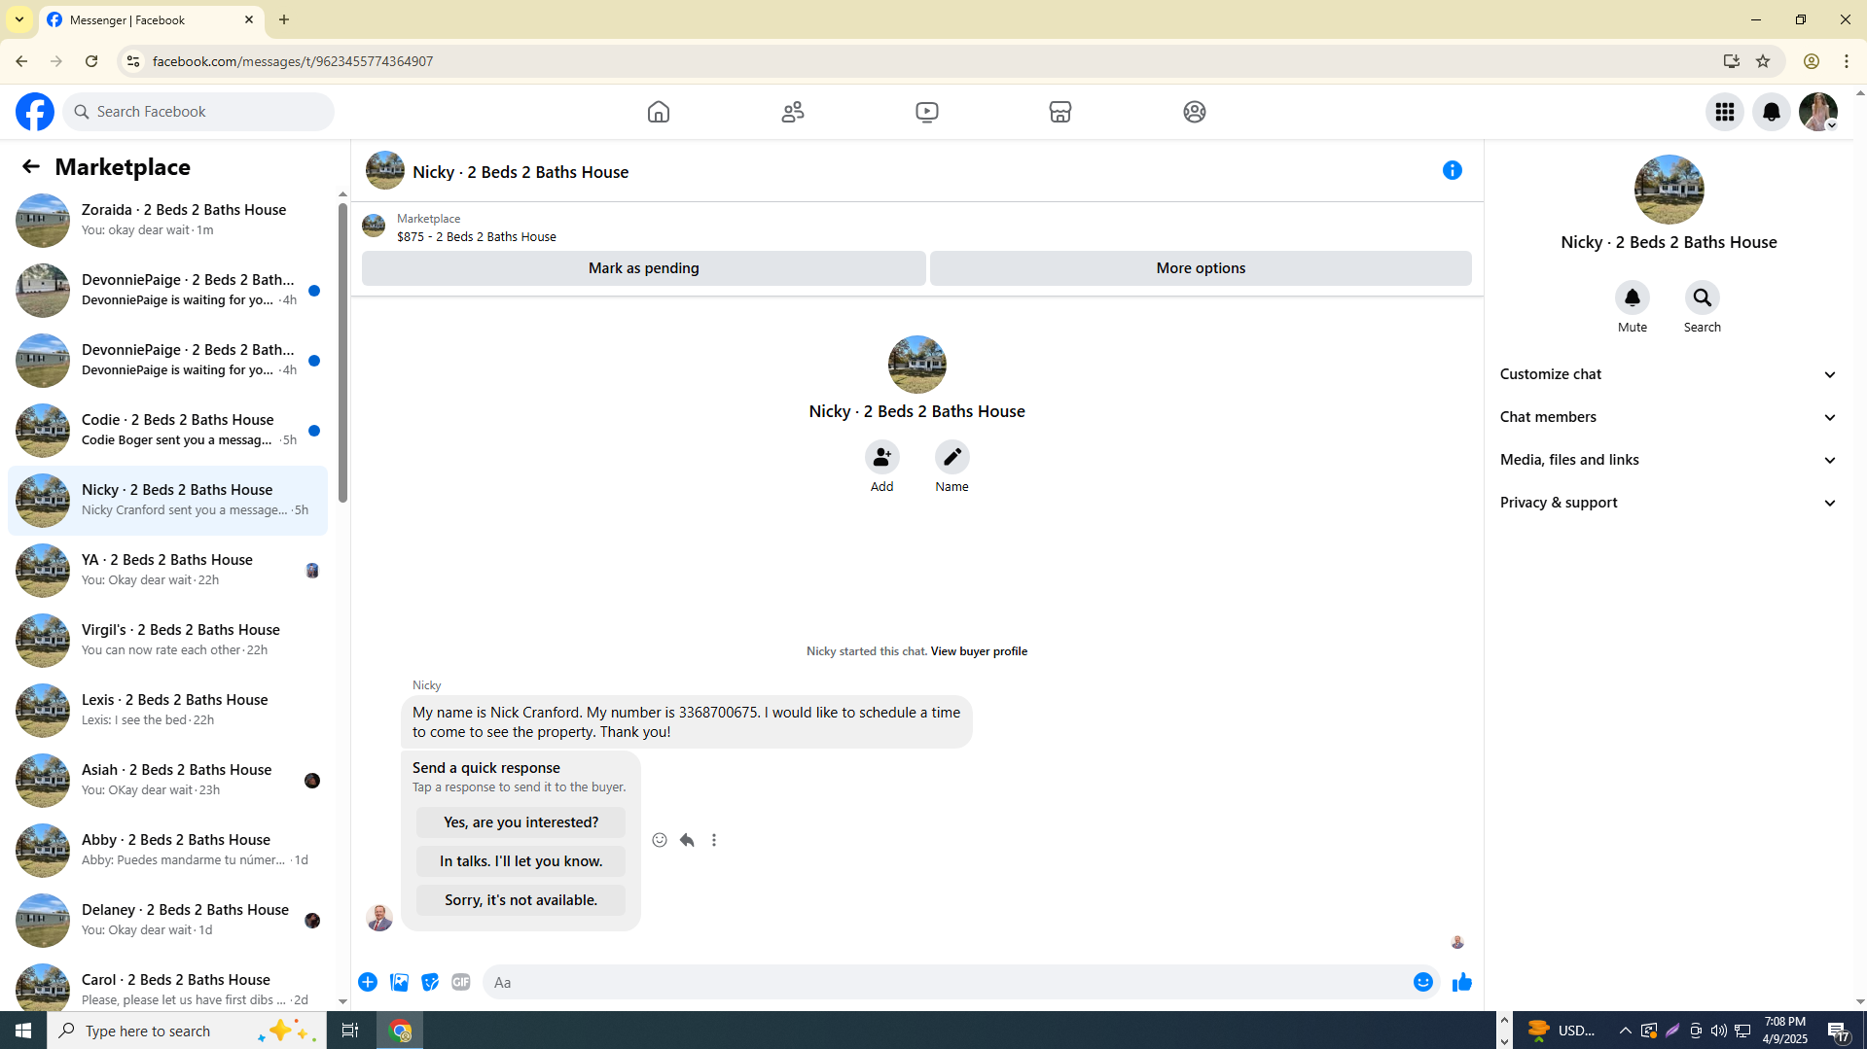
Task: Reply to Nicky's message
Action: click(x=687, y=840)
